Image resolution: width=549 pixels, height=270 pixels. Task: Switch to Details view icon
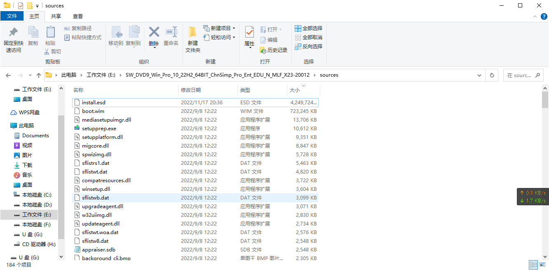pos(533,265)
